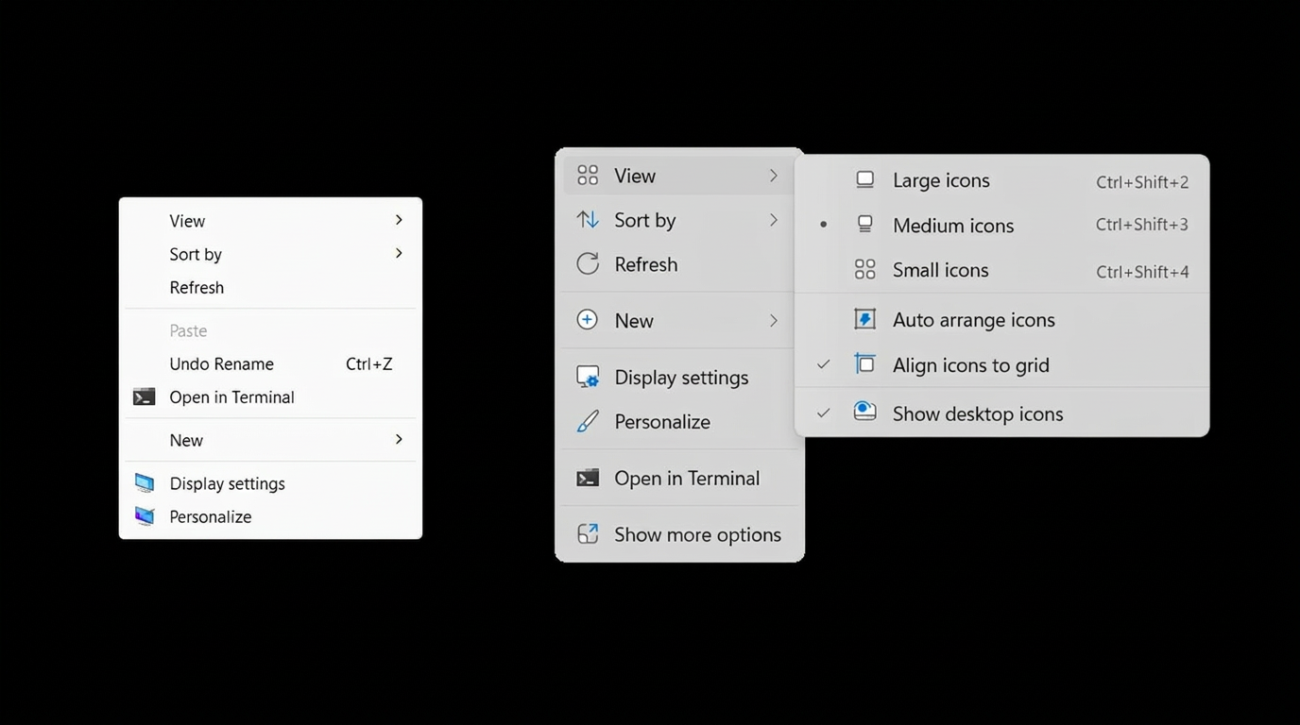The width and height of the screenshot is (1300, 725).
Task: Click the Ctrl+Shift+3 shortcut text
Action: point(1142,225)
